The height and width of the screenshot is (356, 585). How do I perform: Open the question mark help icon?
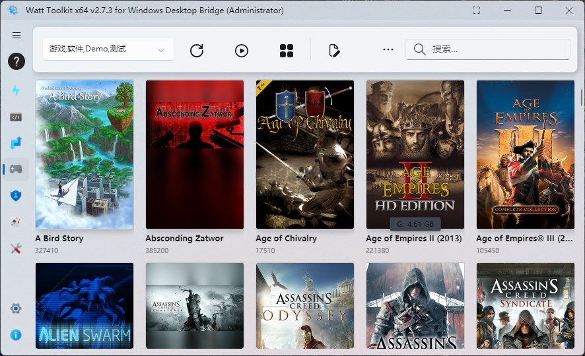coord(17,61)
